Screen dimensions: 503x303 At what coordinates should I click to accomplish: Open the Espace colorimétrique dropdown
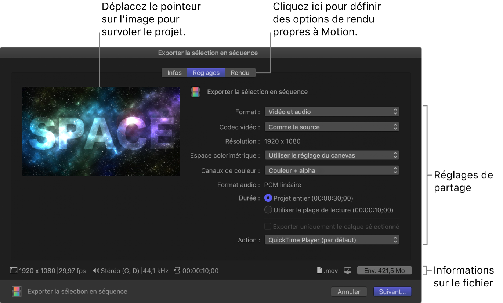tap(332, 155)
